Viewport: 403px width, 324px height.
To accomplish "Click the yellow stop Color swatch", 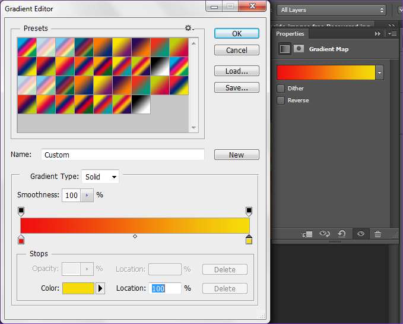I will pos(78,288).
